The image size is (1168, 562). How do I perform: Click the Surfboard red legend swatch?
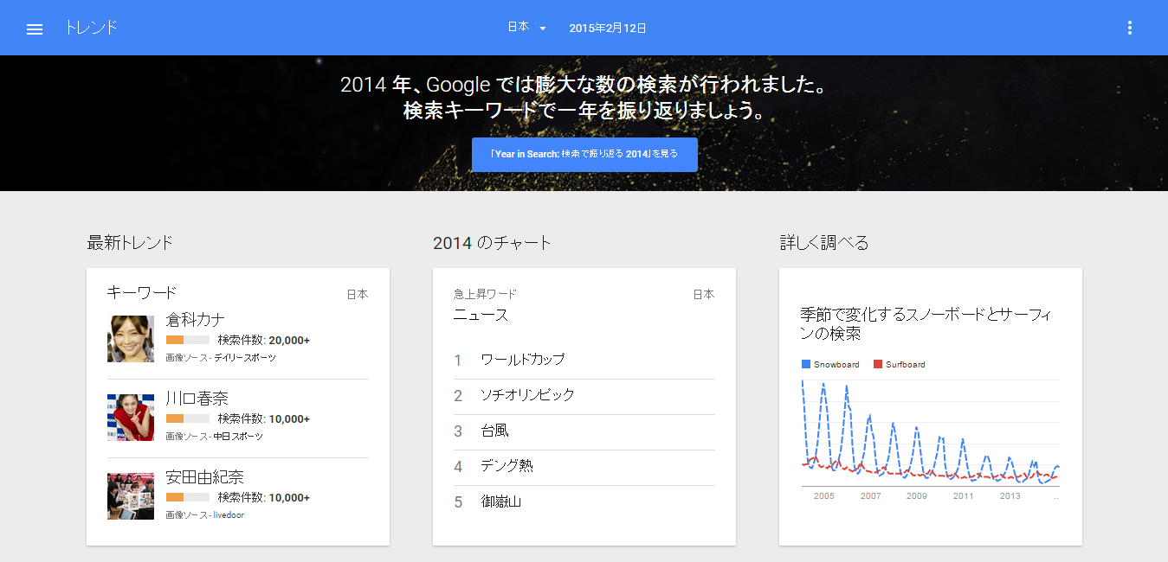(x=878, y=364)
